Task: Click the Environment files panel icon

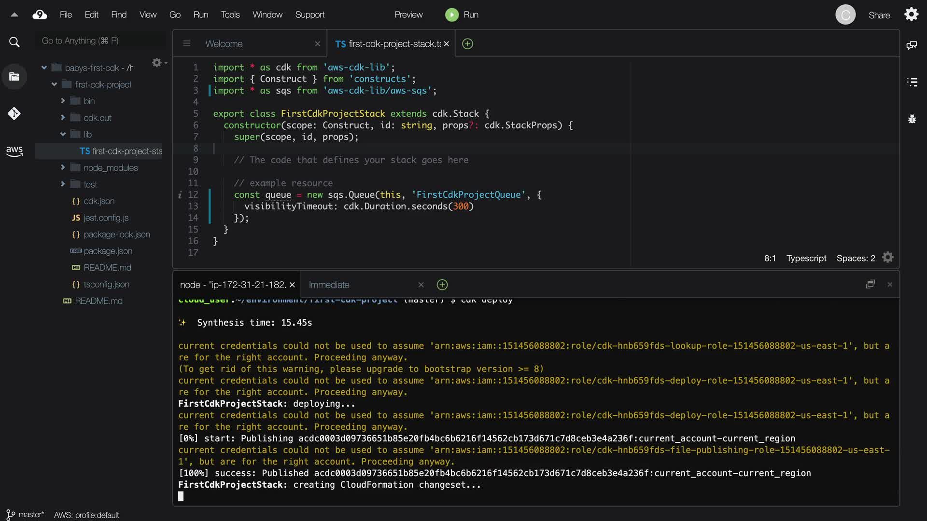Action: coord(14,77)
